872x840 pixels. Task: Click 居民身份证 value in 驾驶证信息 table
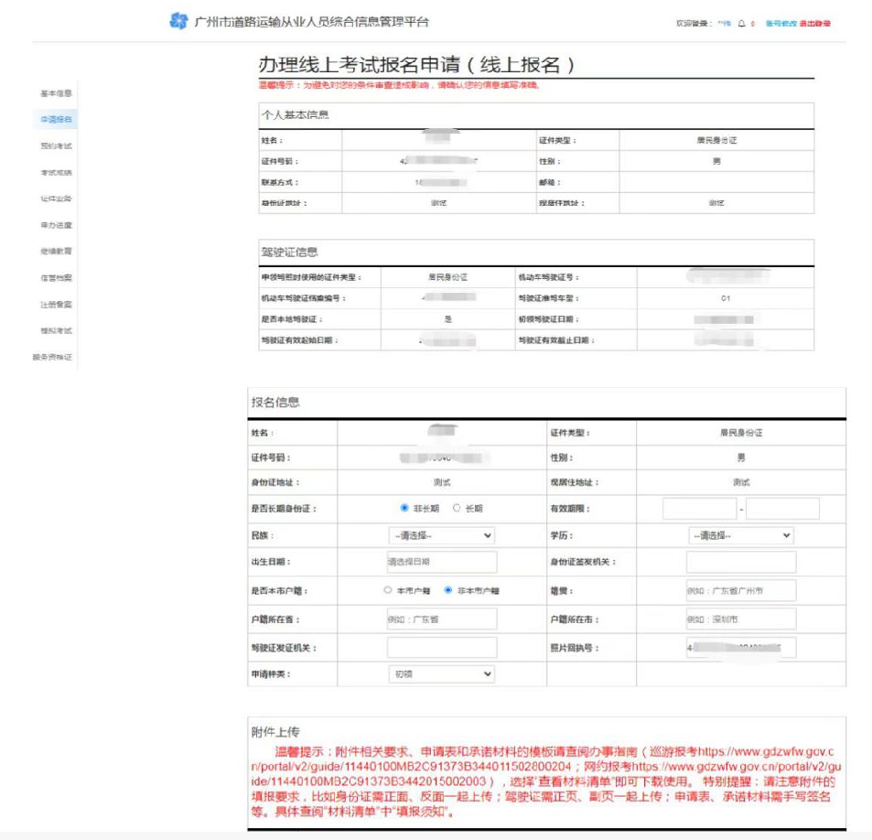tap(447, 277)
